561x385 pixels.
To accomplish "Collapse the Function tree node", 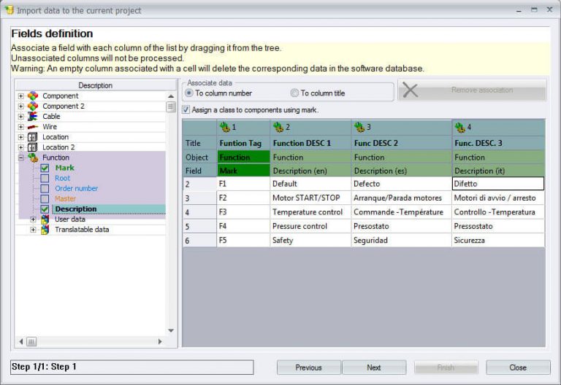I will [x=20, y=157].
